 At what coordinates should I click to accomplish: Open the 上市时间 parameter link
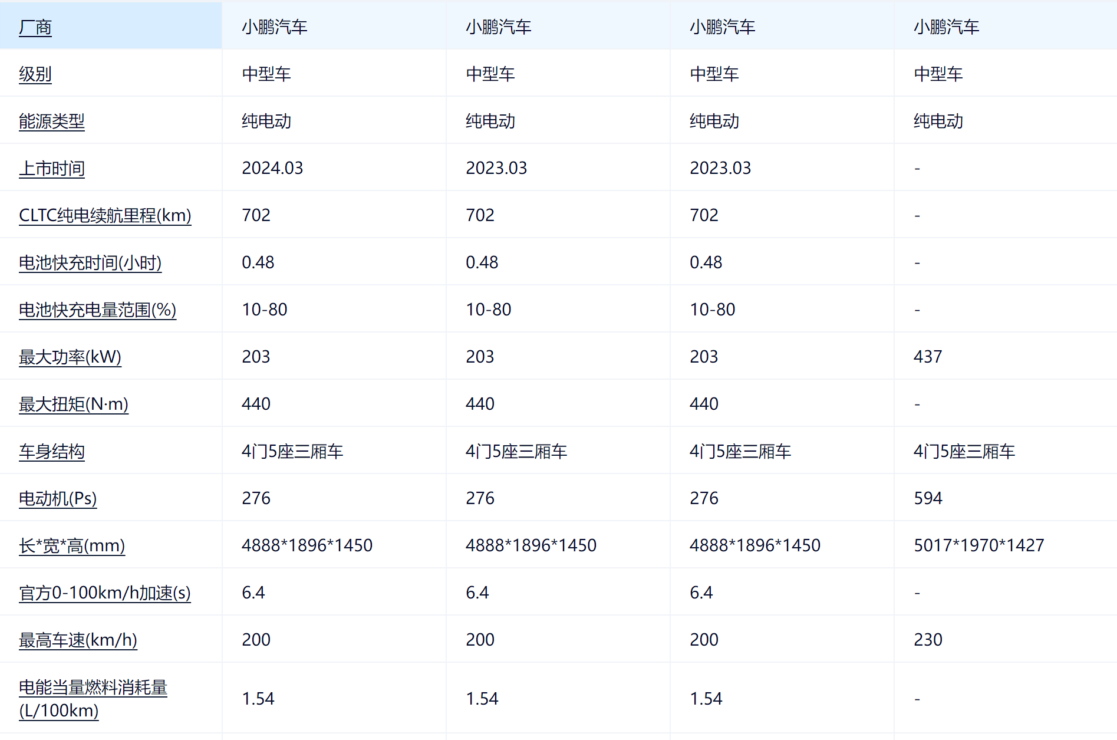pos(52,169)
